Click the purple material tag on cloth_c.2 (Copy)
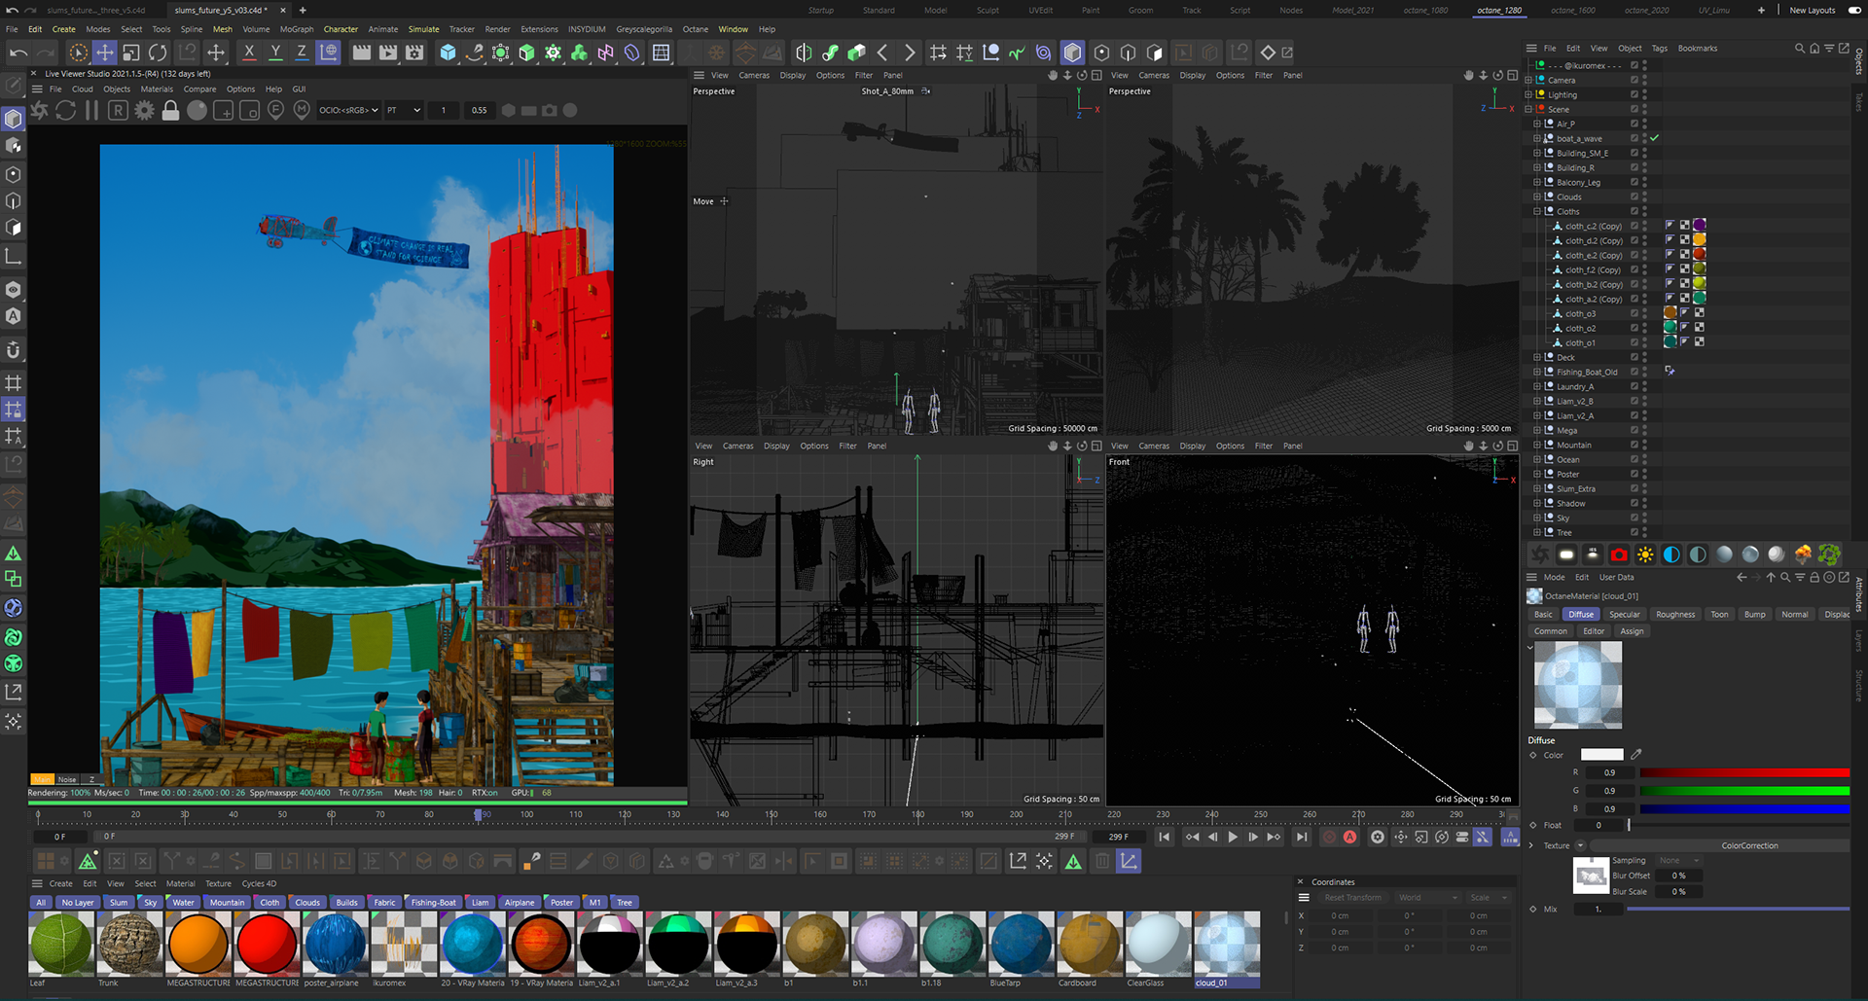The height and width of the screenshot is (1001, 1868). (1700, 225)
